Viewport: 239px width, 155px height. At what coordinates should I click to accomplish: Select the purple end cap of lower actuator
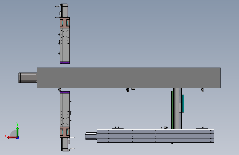65,92
